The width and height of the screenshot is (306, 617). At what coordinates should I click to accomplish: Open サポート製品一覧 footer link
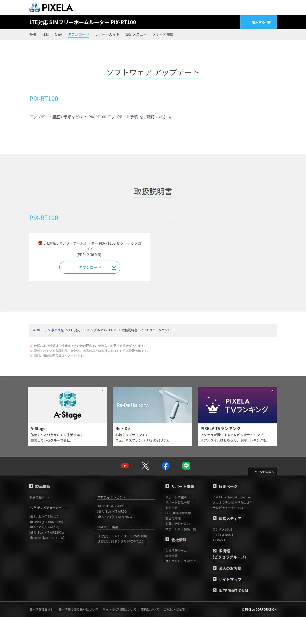click(177, 502)
